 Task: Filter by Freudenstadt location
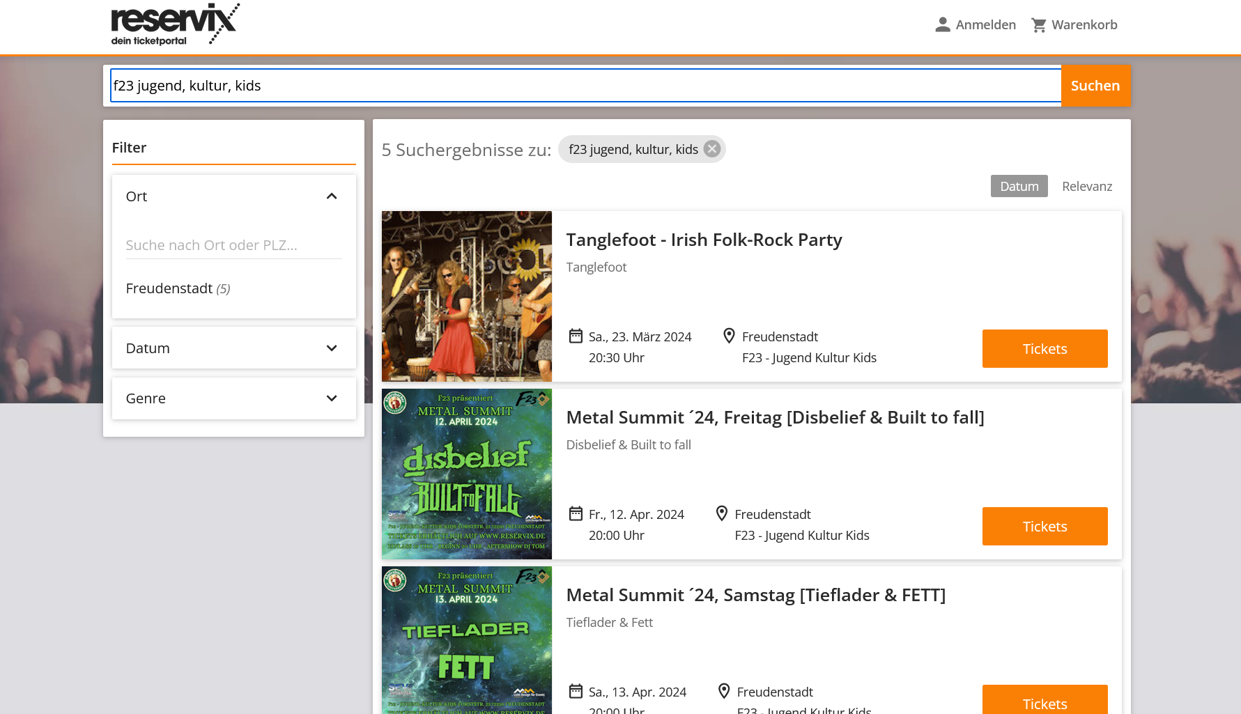(x=169, y=288)
